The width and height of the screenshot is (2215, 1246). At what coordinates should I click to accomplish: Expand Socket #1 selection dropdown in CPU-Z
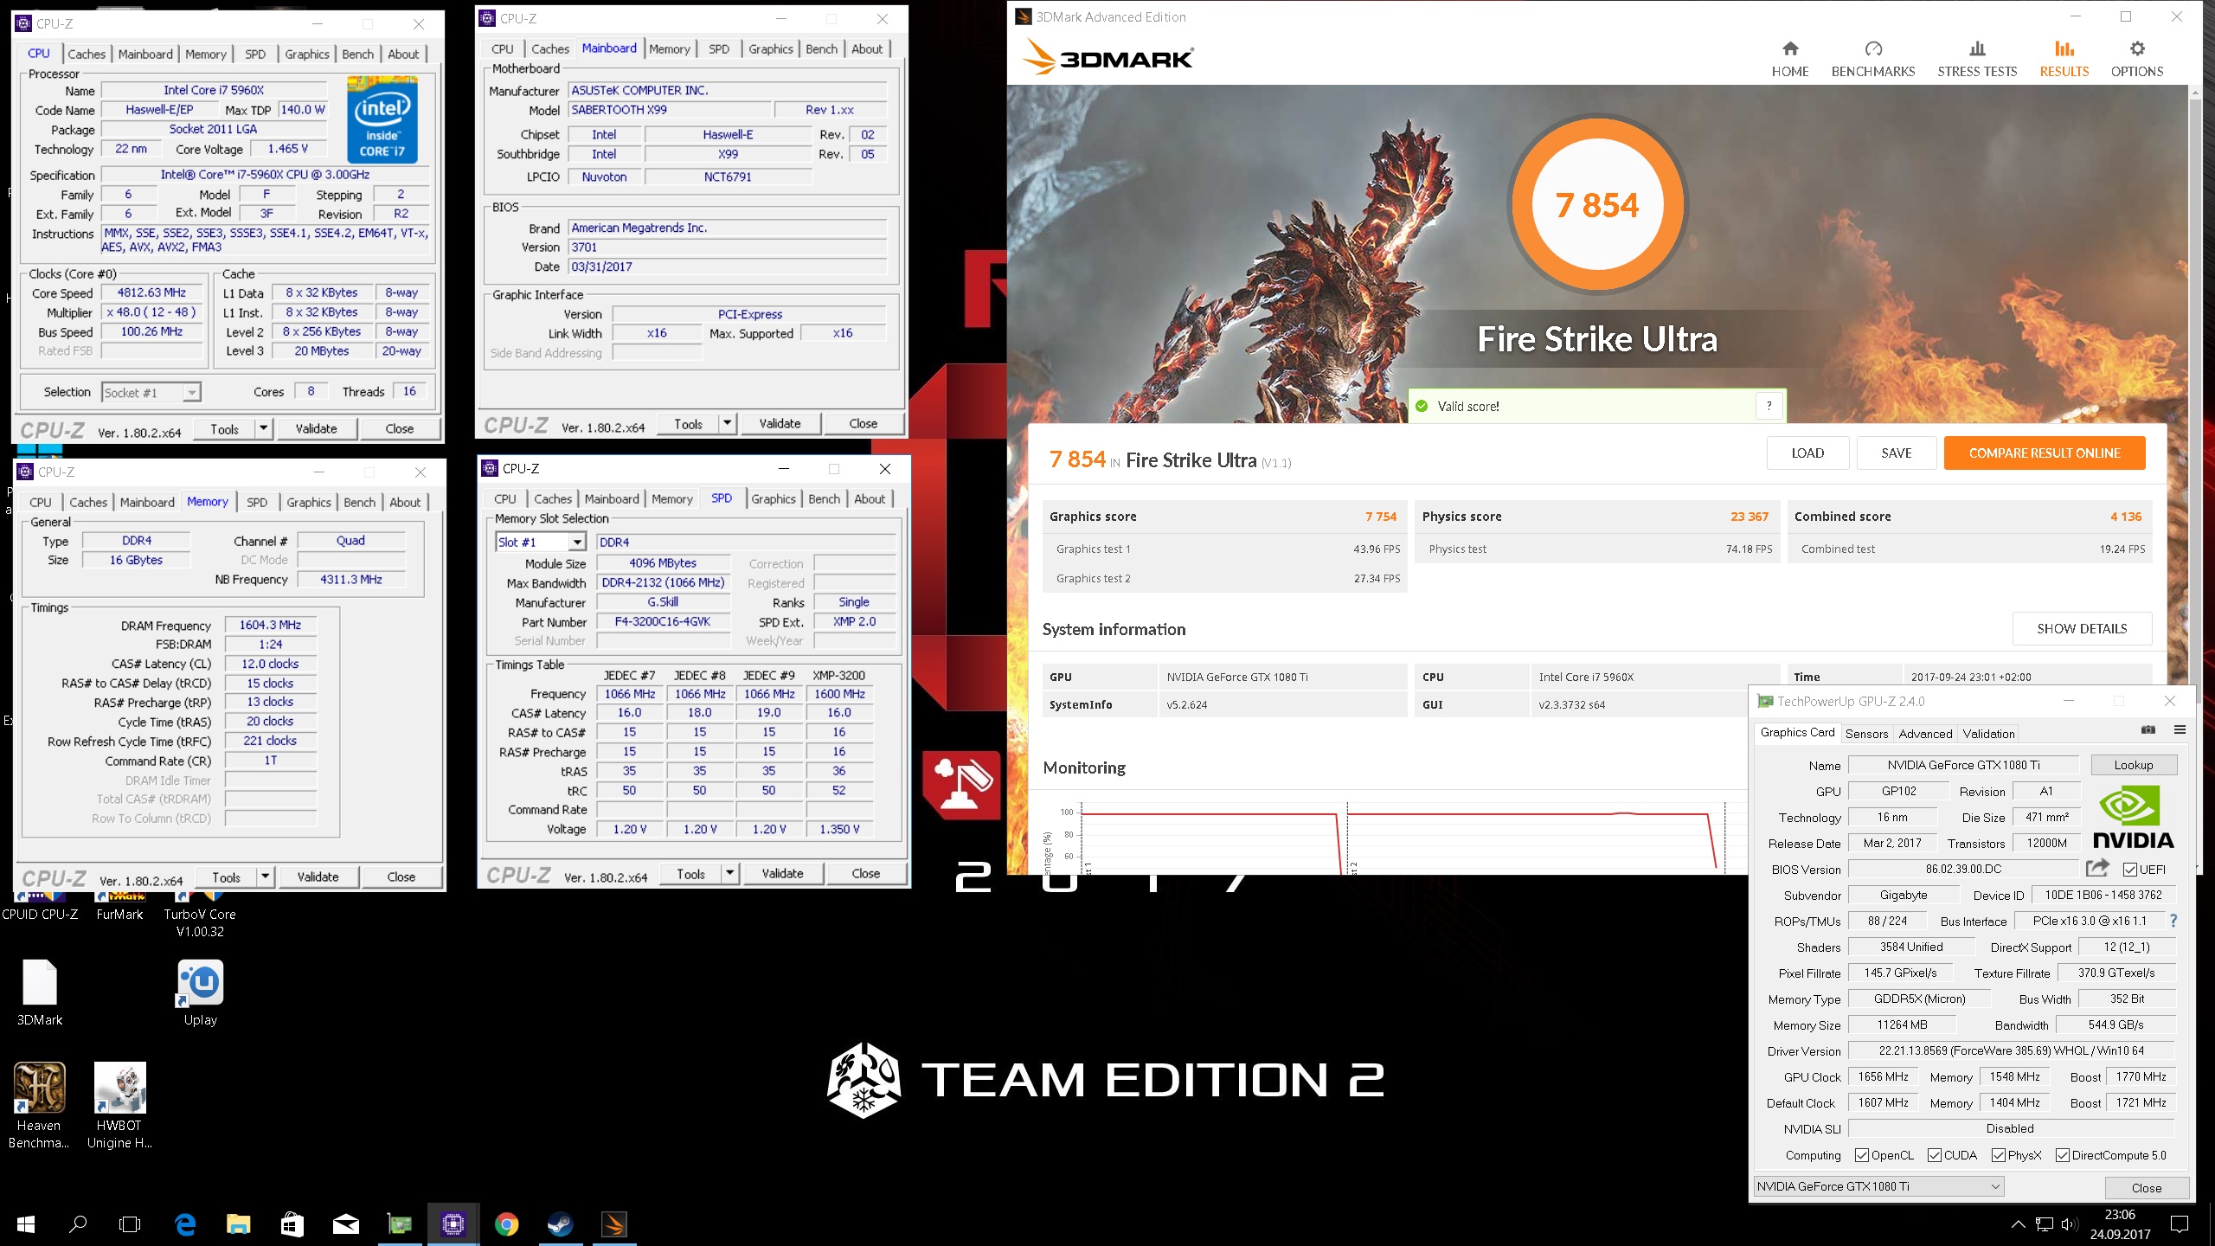192,393
